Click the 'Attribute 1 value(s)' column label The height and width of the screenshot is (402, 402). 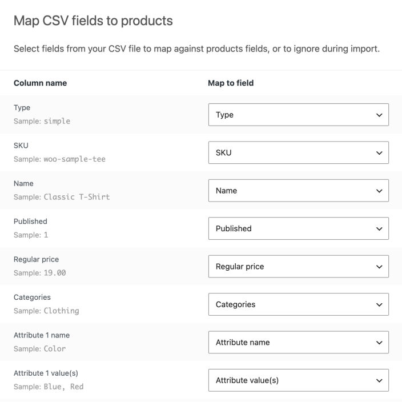46,373
